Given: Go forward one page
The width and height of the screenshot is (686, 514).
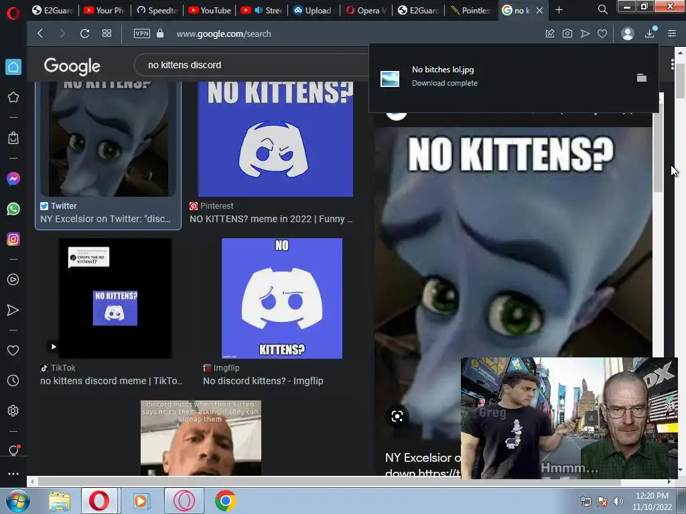Looking at the screenshot, I should (x=62, y=33).
